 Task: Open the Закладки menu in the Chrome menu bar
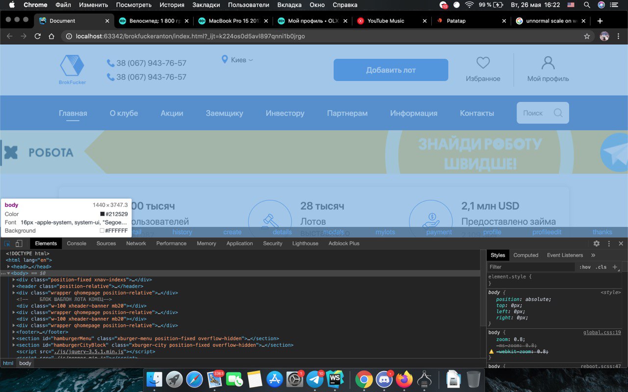(x=206, y=5)
